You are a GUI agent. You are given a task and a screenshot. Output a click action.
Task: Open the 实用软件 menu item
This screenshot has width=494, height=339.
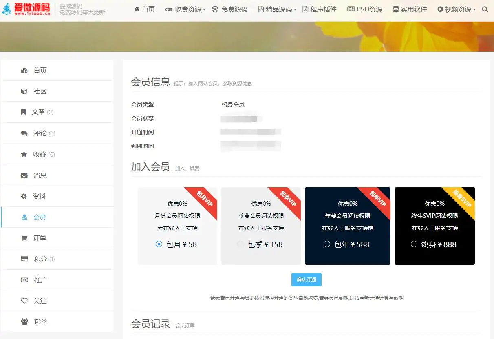[410, 9]
